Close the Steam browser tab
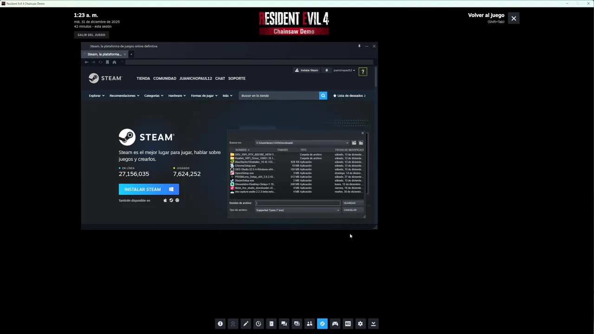 (x=125, y=54)
